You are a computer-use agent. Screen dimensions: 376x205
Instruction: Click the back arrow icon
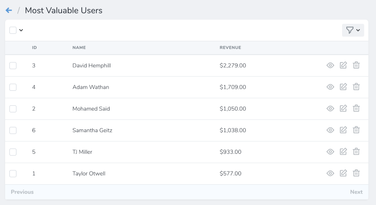(8, 10)
